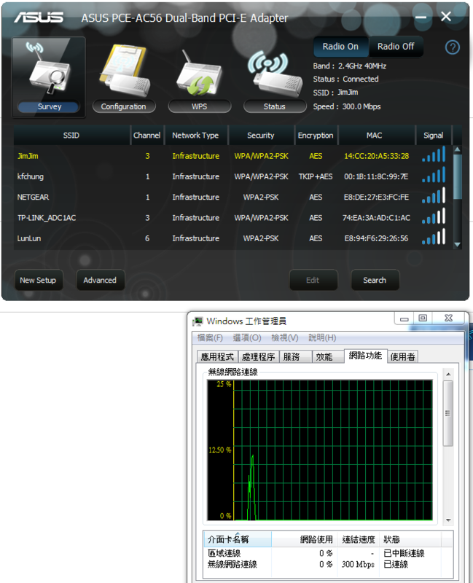Click Task Manager graph scrollbar thumb
473x583 pixels.
click(x=448, y=413)
